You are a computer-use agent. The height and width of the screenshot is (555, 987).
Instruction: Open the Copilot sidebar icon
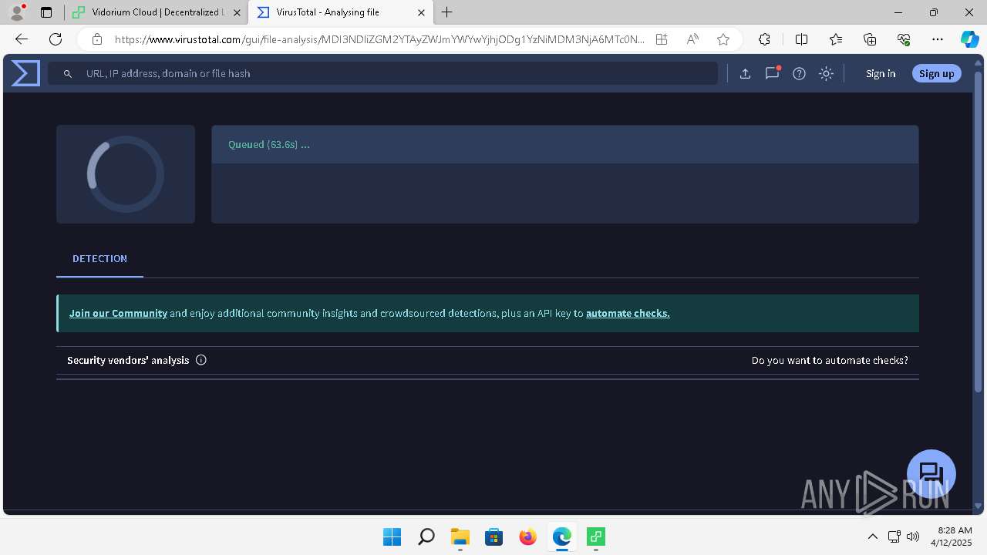[x=970, y=39]
